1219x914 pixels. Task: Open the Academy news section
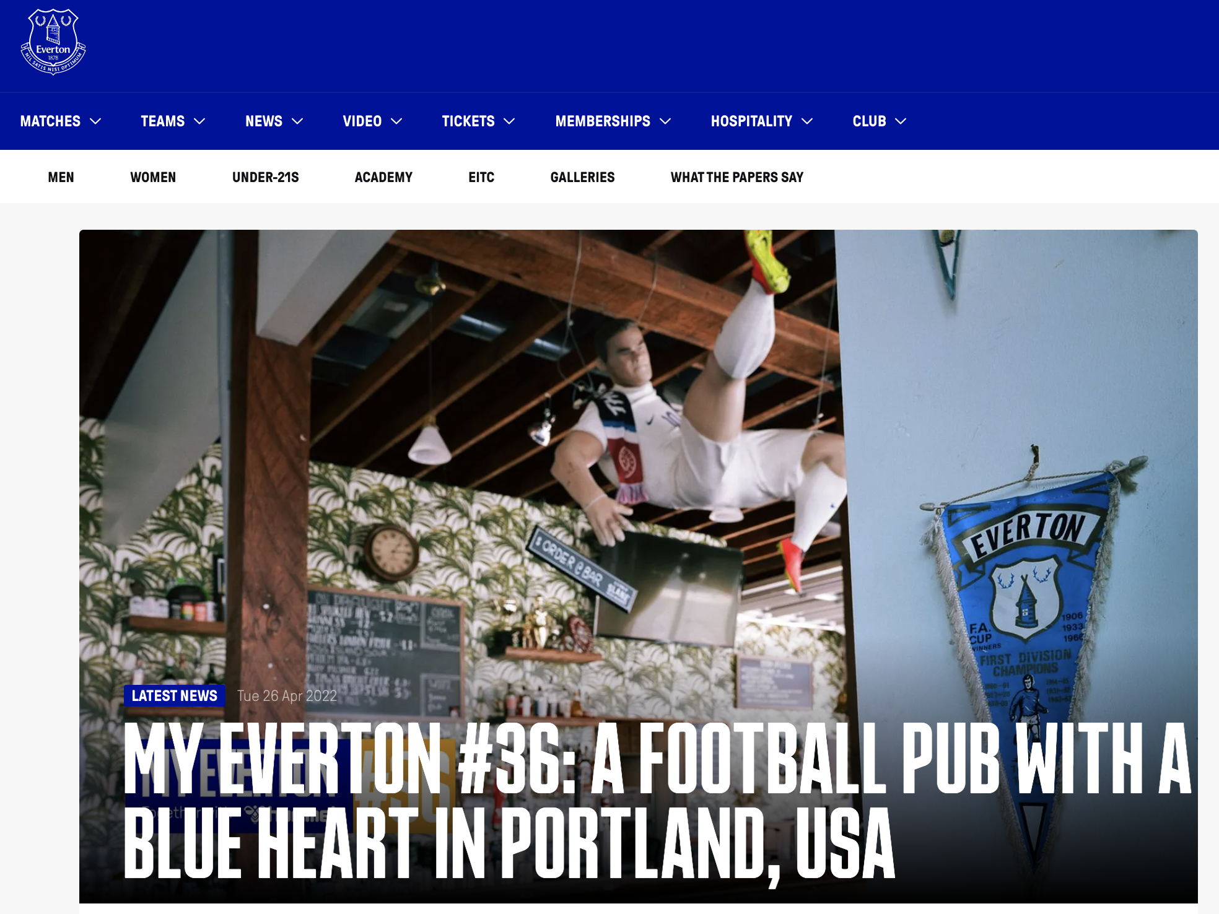coord(383,177)
